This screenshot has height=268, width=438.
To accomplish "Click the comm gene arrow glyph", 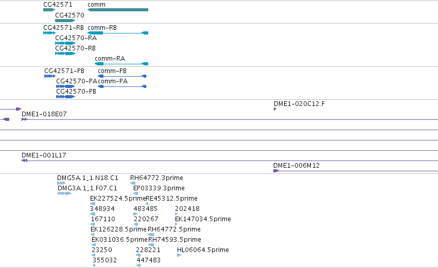I will pos(118,10).
